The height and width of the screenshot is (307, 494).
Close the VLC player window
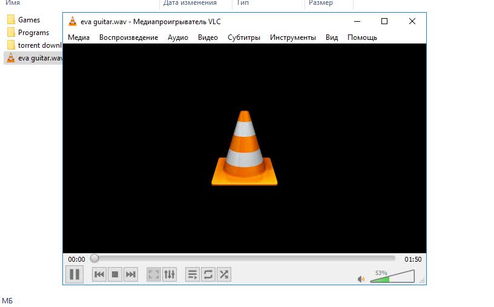412,21
